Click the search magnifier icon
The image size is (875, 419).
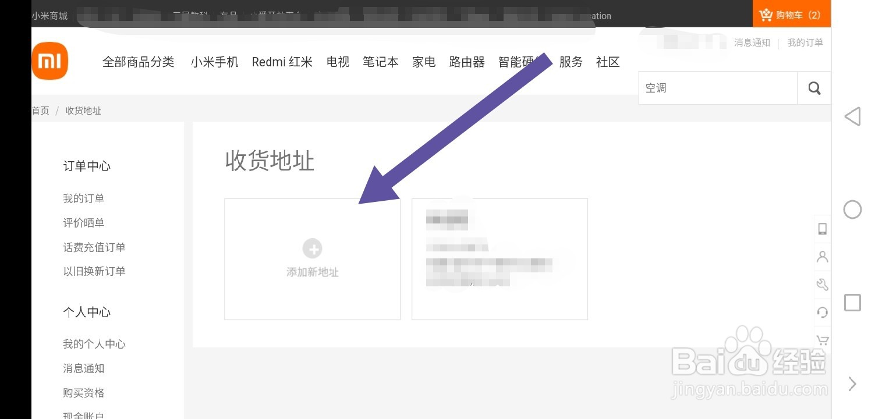click(x=814, y=88)
